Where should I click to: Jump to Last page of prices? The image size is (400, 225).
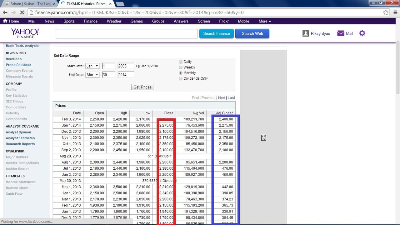coord(231,98)
